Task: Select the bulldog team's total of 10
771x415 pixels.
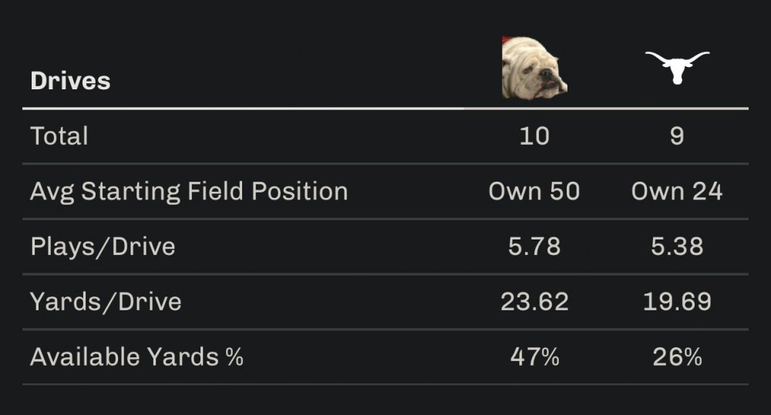Action: pos(534,136)
